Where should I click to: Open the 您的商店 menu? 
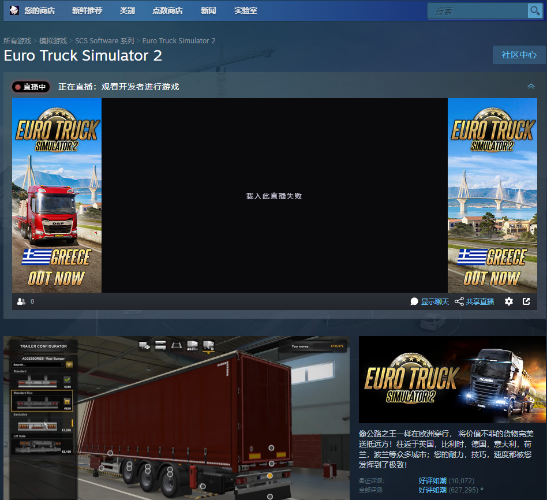tap(40, 10)
